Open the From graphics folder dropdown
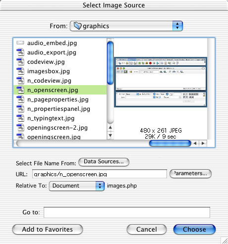This screenshot has height=244, width=228. pos(126,26)
